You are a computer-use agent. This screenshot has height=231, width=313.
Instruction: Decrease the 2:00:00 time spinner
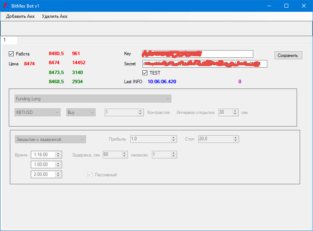pyautogui.click(x=58, y=176)
